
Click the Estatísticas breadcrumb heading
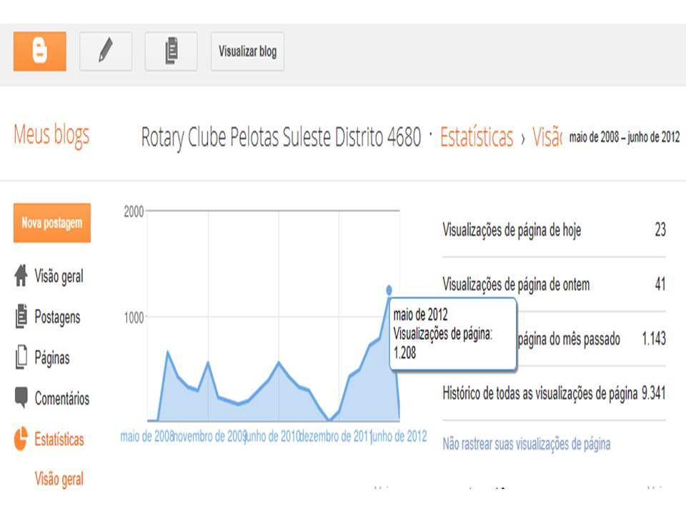(477, 137)
